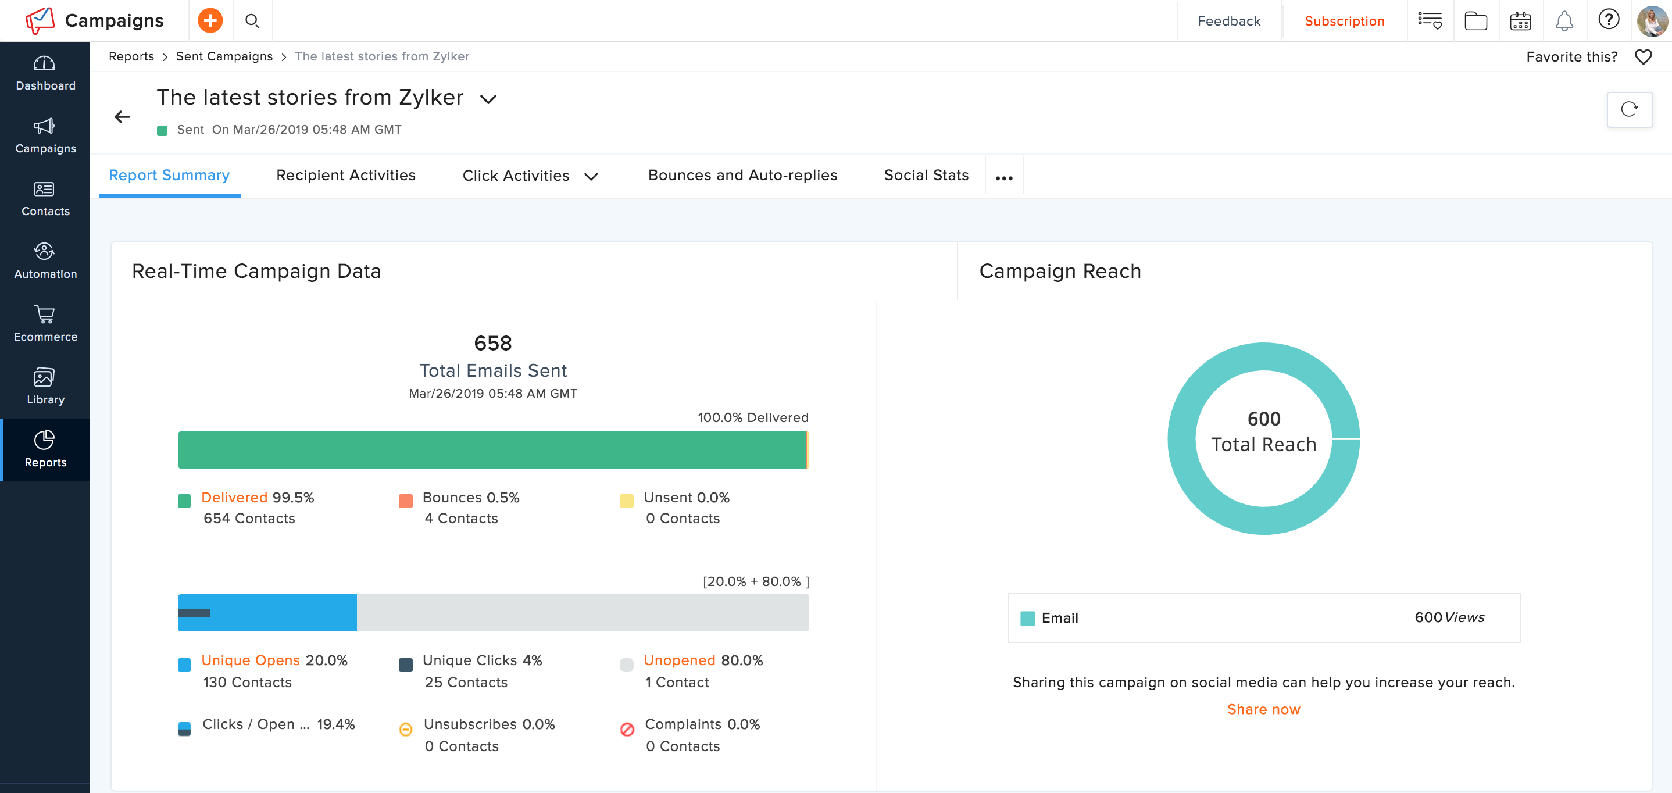Go back using the left arrow
Viewport: 1672px width, 793px height.
[x=122, y=117]
